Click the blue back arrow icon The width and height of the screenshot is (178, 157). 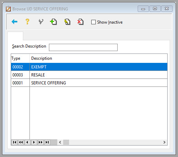coord(15,22)
